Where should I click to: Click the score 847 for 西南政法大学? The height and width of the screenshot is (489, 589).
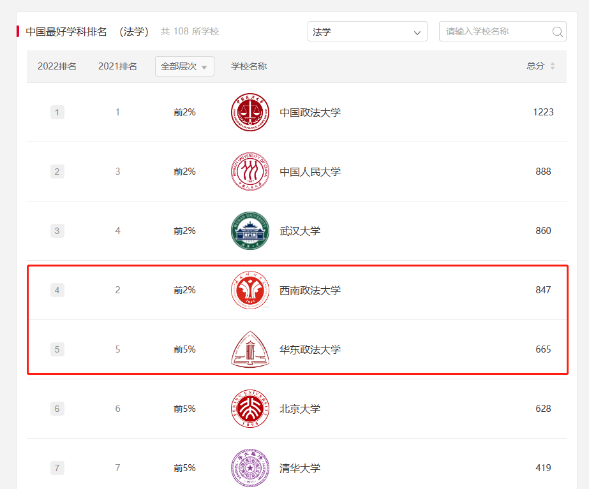[x=543, y=290]
